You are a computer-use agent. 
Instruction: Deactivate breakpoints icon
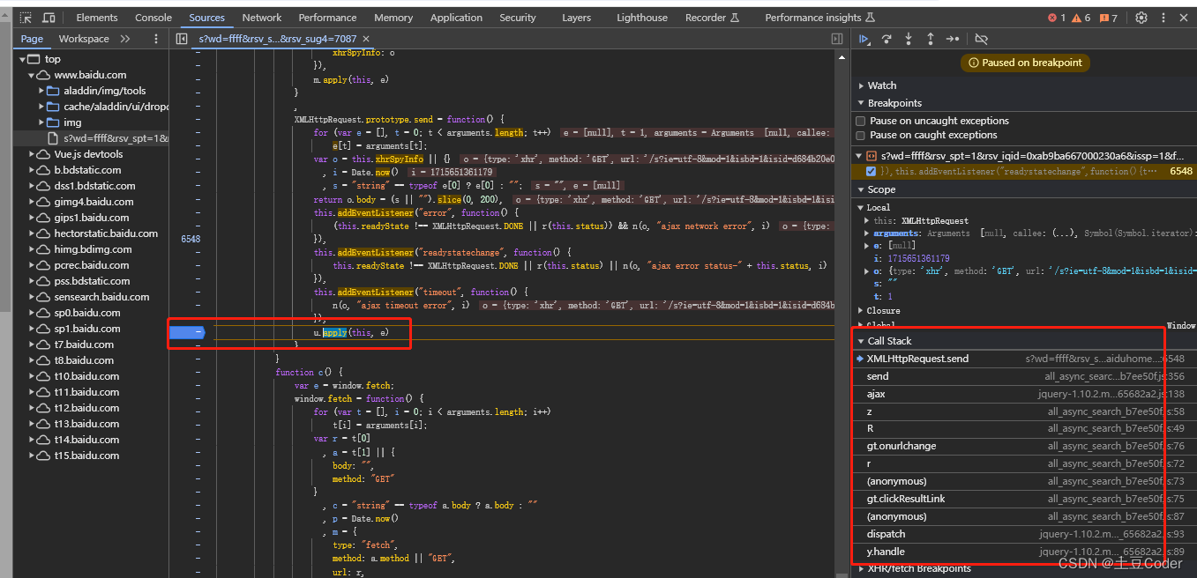[x=981, y=39]
